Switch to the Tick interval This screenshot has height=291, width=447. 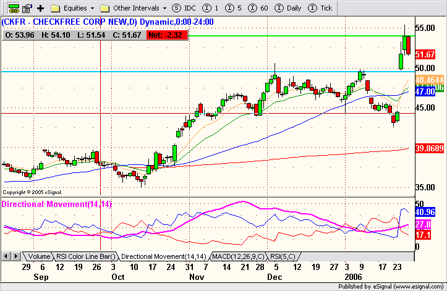[x=320, y=8]
